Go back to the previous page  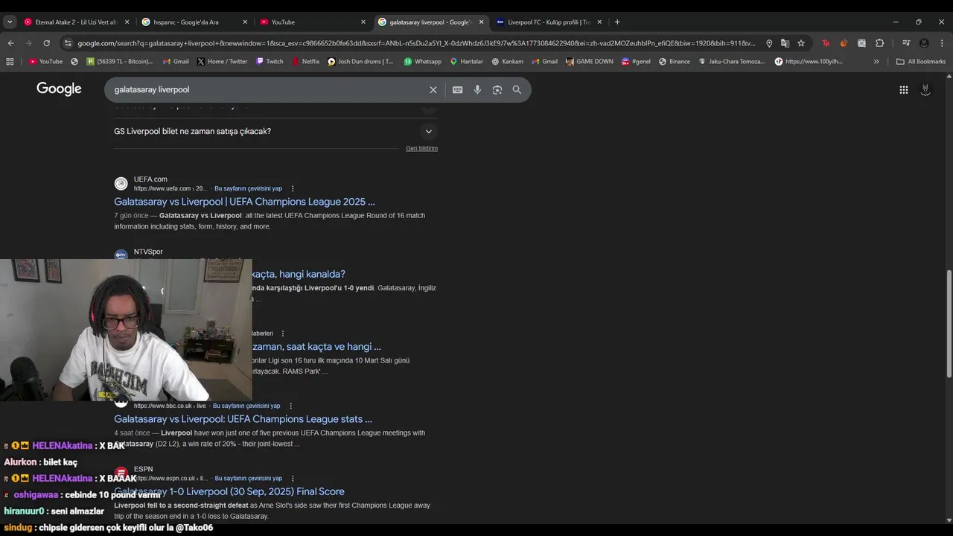pos(10,43)
